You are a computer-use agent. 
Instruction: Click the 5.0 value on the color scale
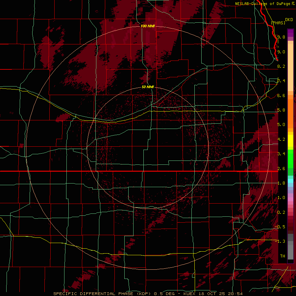281,125
